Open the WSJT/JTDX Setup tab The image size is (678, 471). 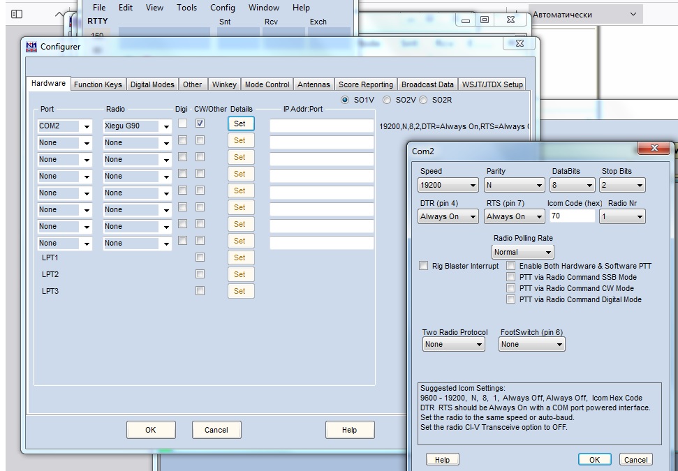click(x=492, y=84)
